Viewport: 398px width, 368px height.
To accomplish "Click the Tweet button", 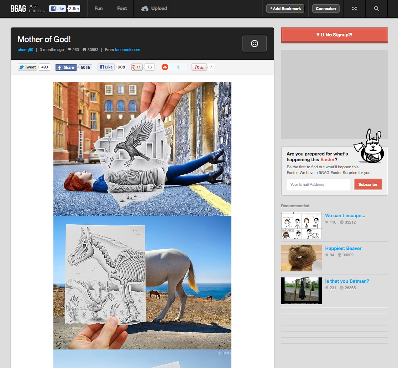I will 27,67.
